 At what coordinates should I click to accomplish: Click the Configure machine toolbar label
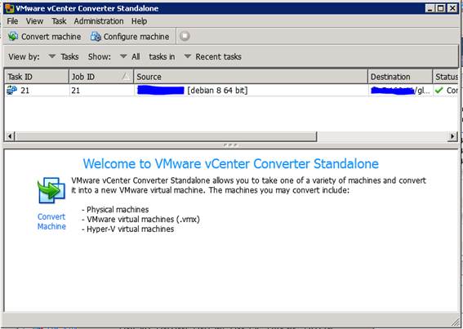pyautogui.click(x=136, y=37)
